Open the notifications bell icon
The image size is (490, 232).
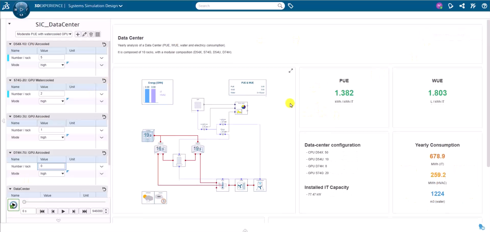click(x=451, y=6)
